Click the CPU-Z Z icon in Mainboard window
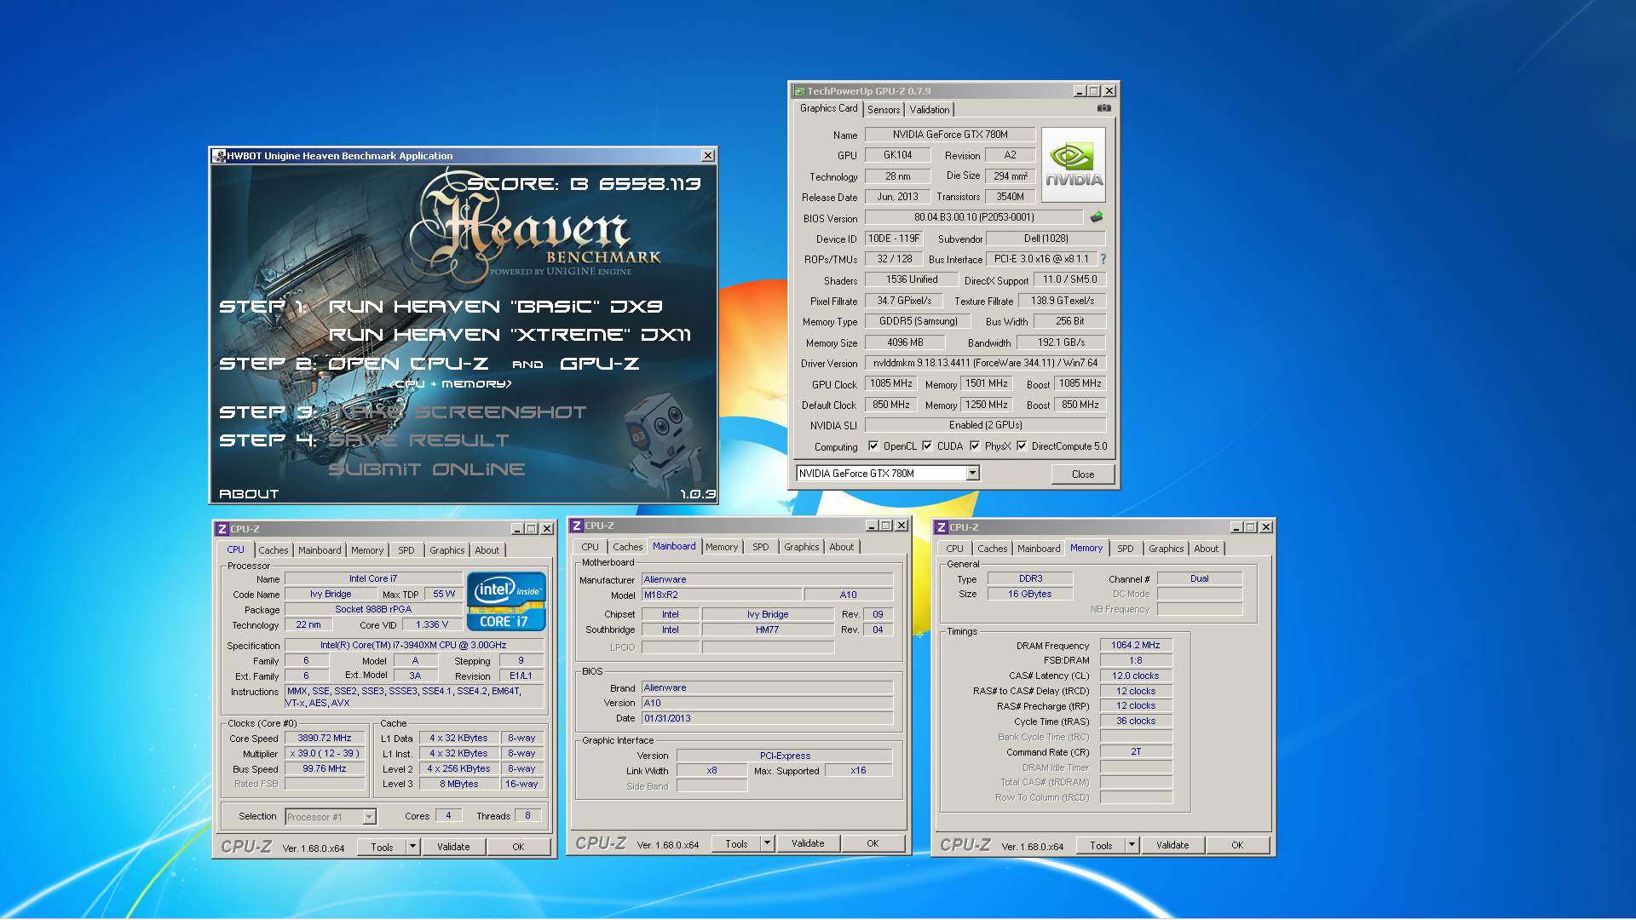This screenshot has height=920, width=1636. point(577,526)
